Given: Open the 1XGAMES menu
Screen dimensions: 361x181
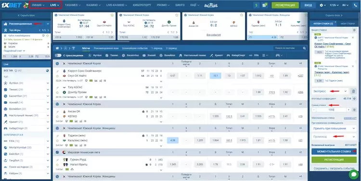Looking at the screenshot, I should click(73, 5).
